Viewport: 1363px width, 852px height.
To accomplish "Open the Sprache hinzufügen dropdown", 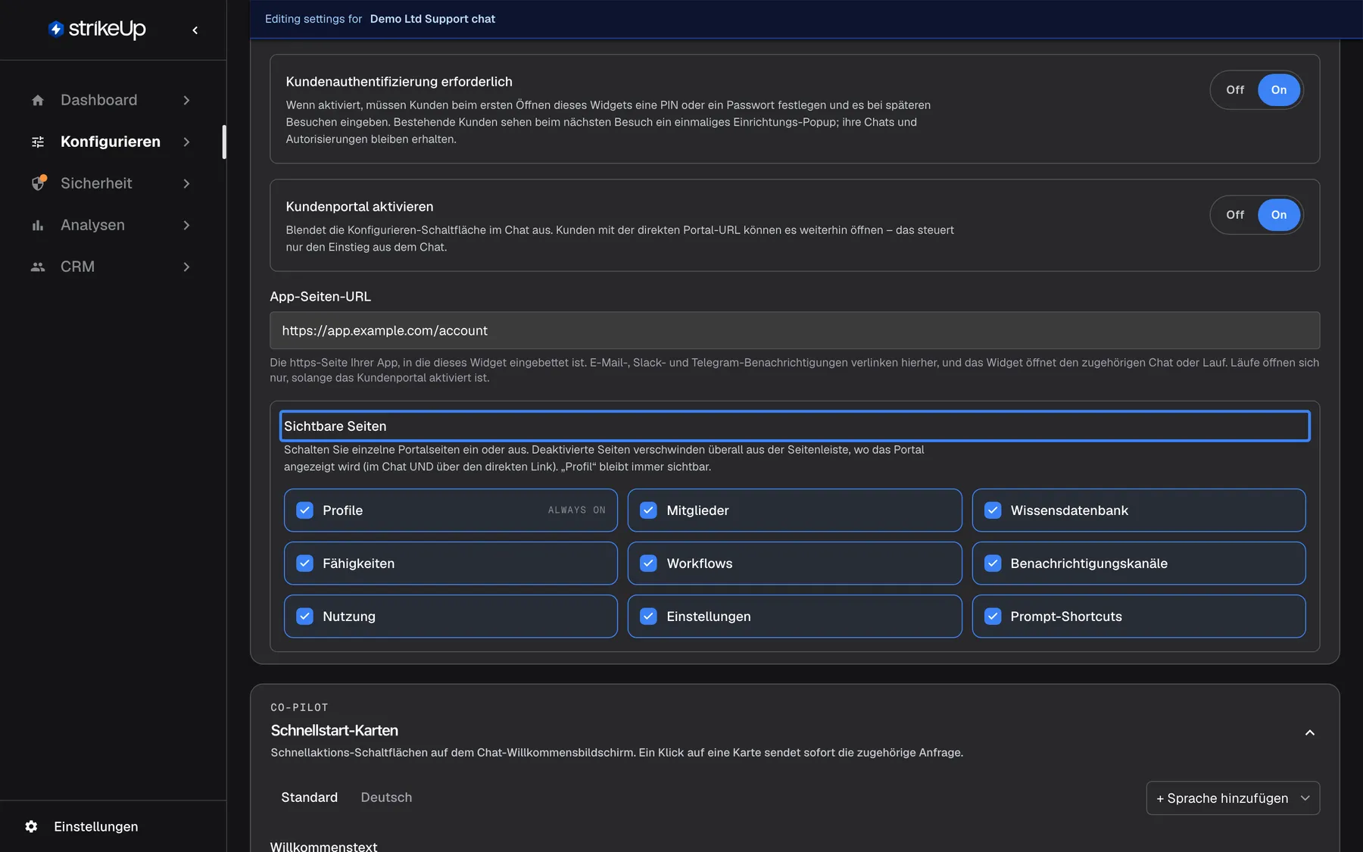I will (x=1233, y=798).
